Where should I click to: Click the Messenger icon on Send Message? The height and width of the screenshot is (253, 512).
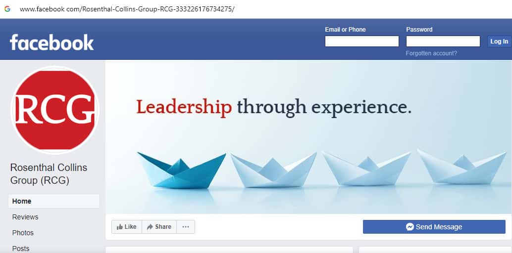410,227
